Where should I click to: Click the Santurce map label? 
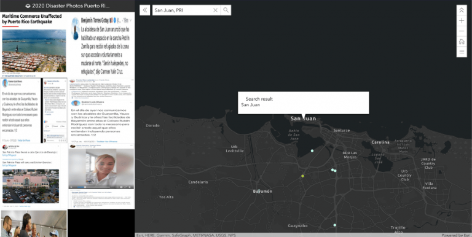tap(342, 131)
